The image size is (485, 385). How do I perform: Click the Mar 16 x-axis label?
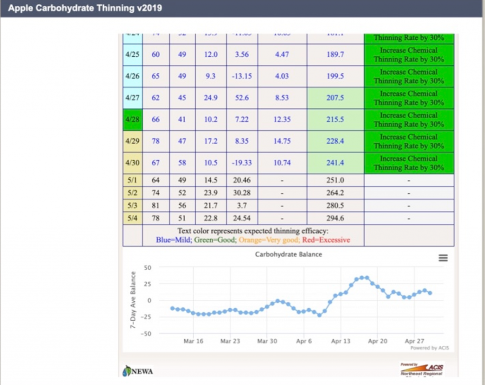tap(193, 341)
